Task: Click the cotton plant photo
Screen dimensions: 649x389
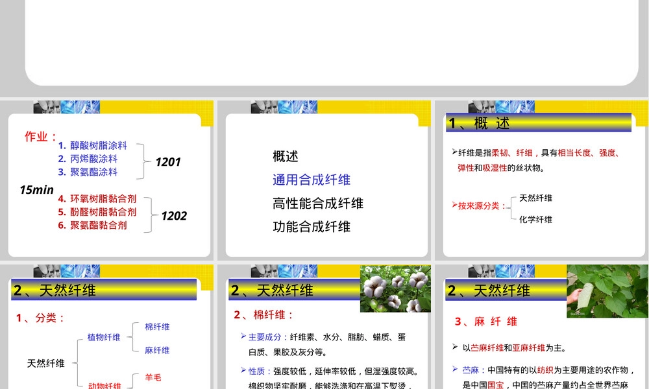Action: pos(395,289)
